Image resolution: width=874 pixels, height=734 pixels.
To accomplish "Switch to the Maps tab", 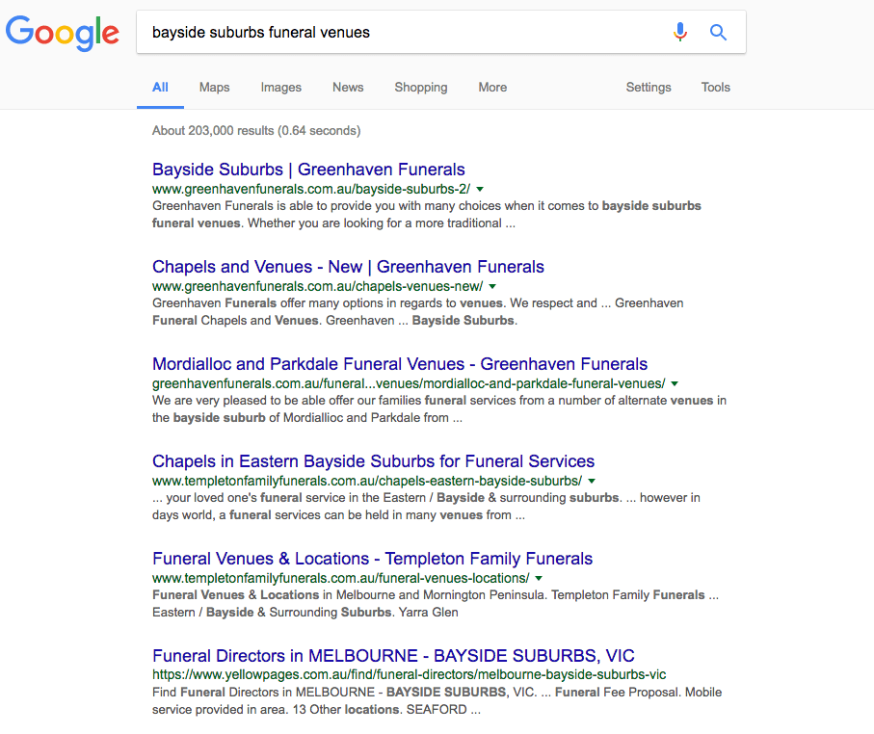I will (x=214, y=87).
